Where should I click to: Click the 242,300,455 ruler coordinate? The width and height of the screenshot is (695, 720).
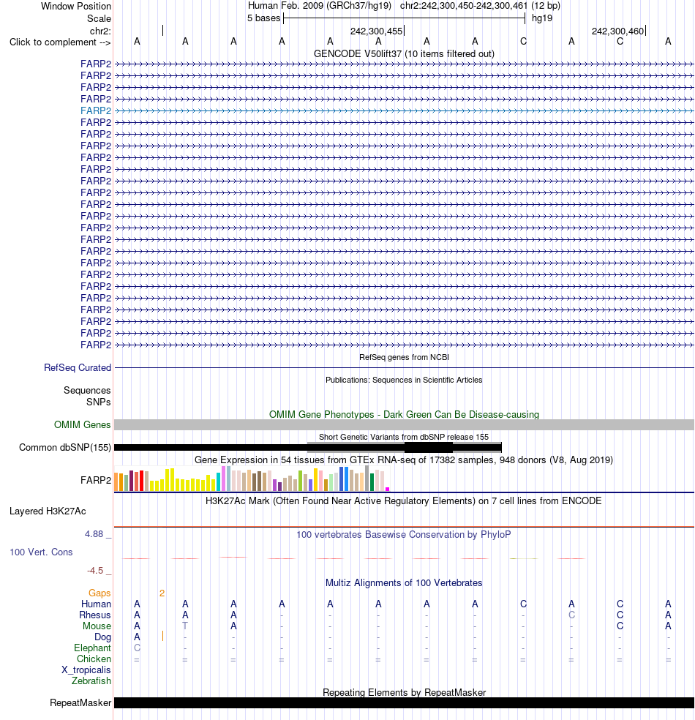tap(377, 31)
